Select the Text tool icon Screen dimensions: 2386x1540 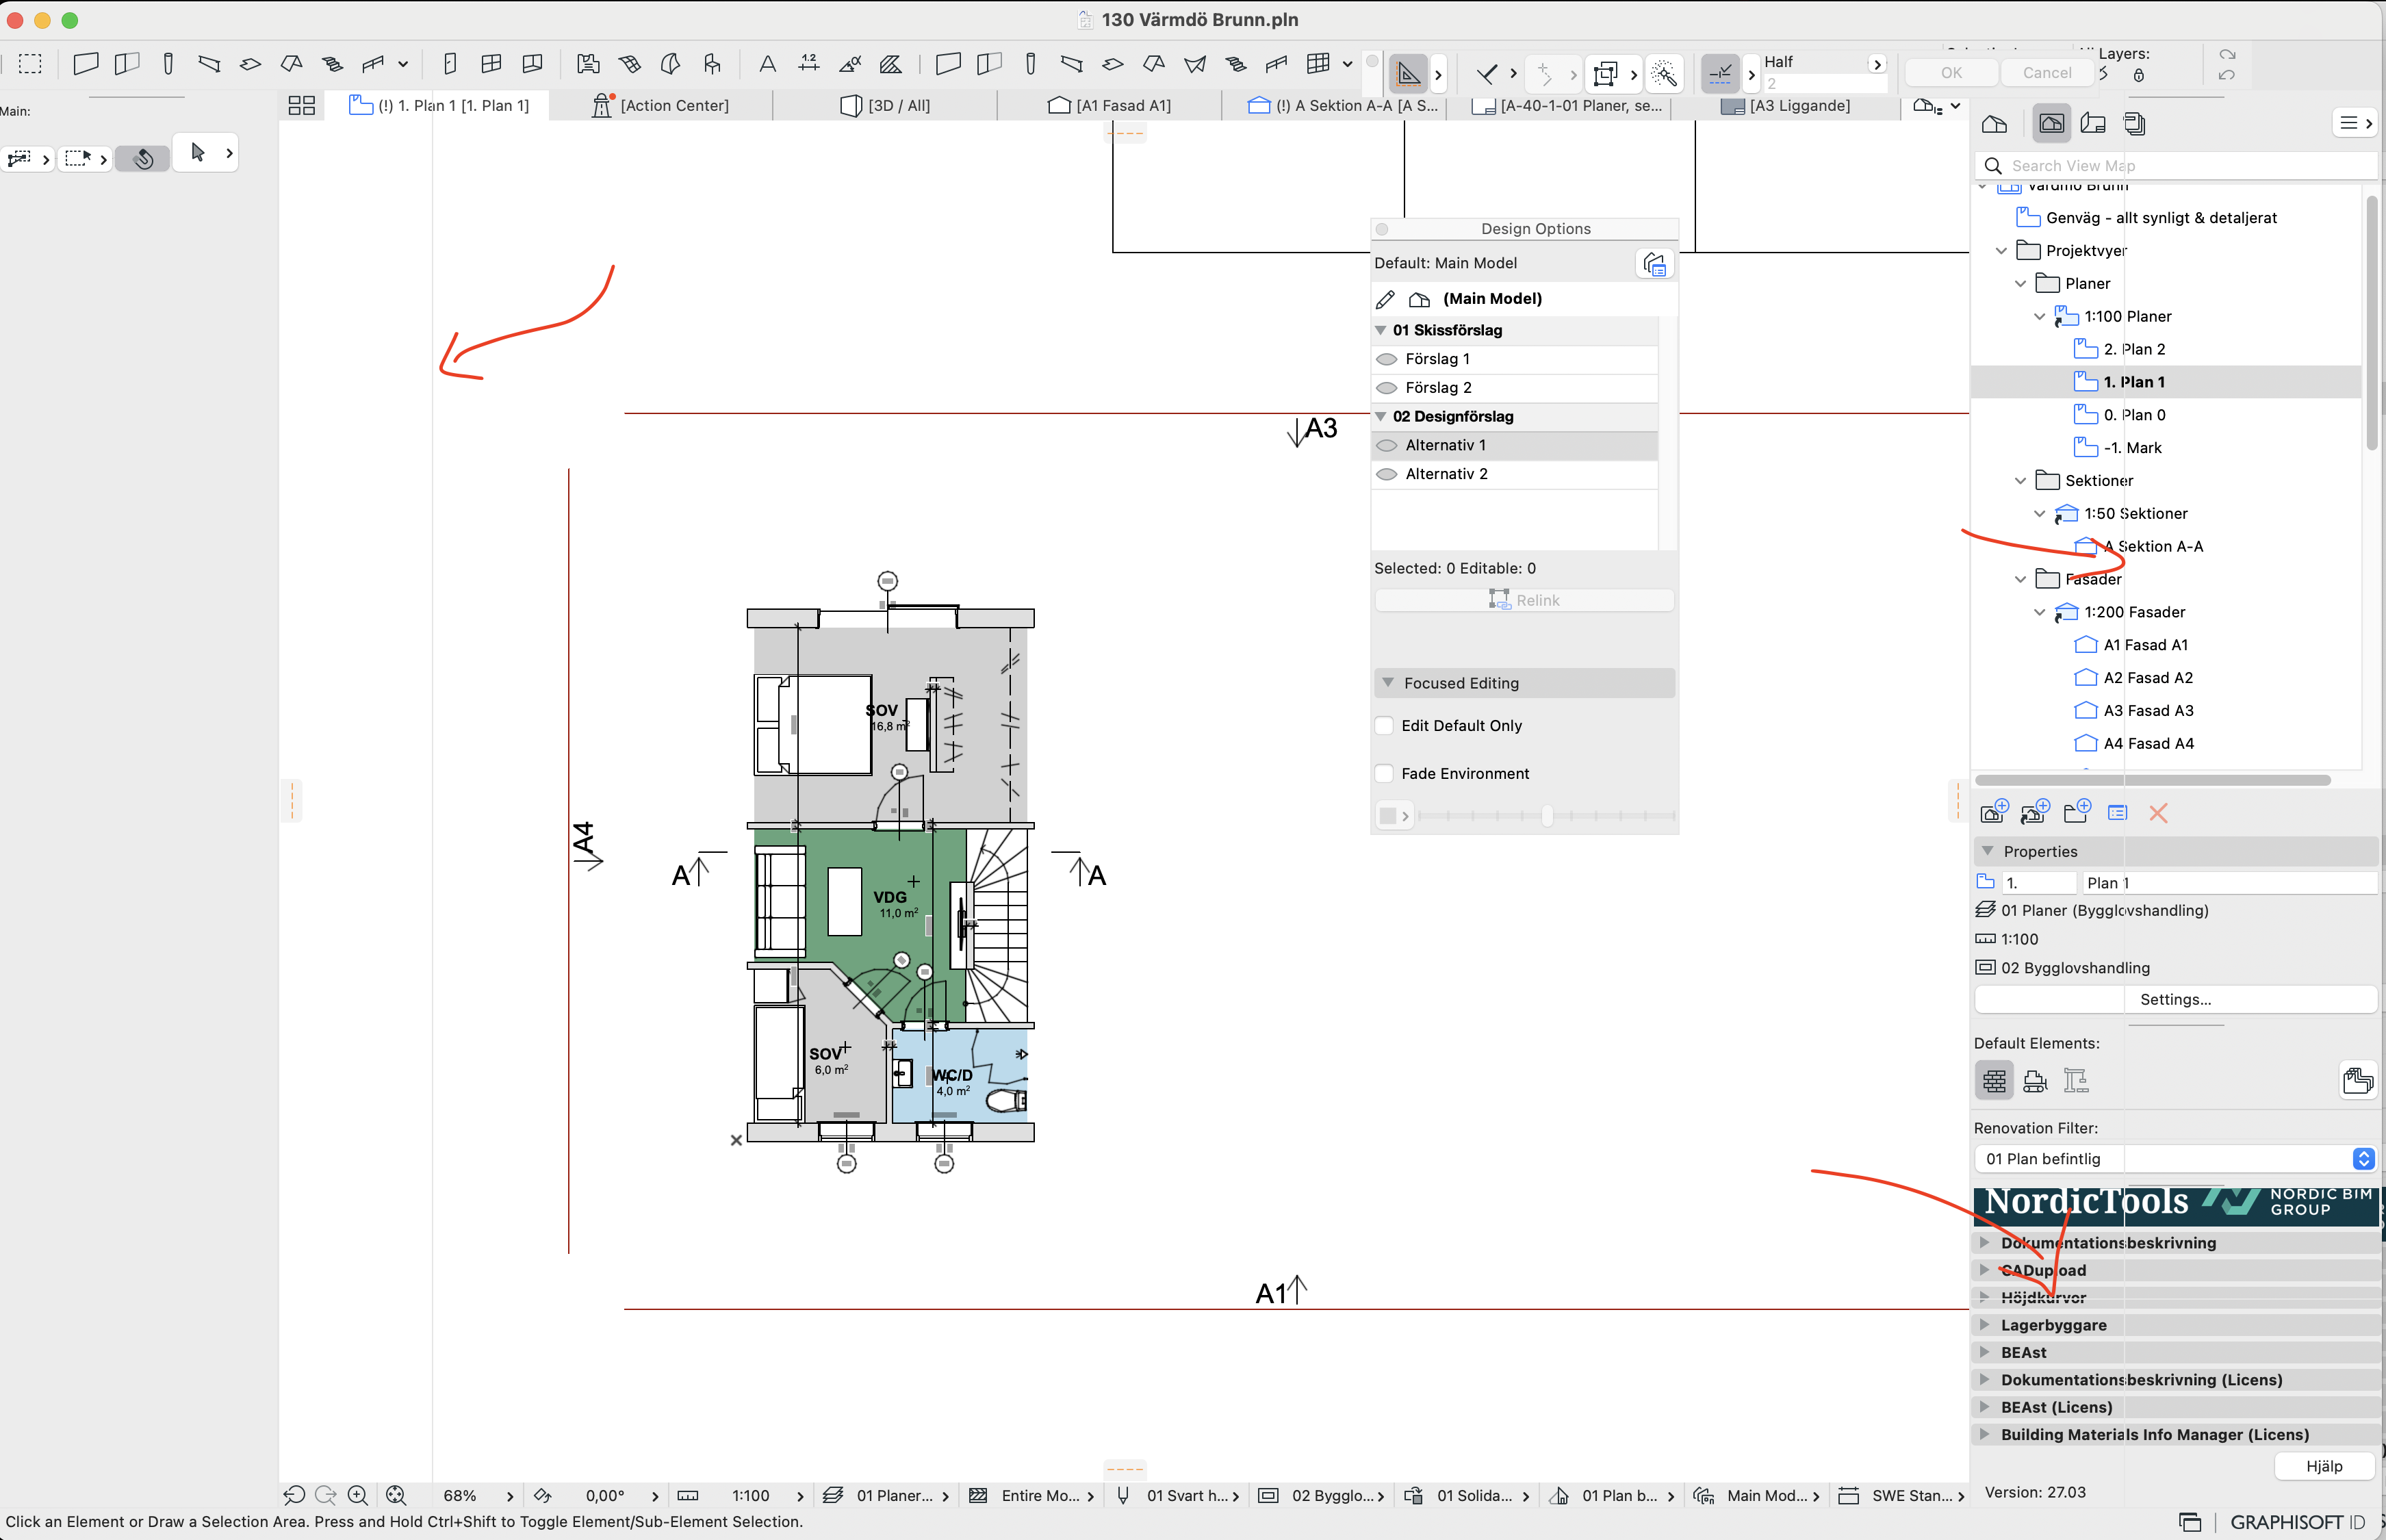coord(767,64)
